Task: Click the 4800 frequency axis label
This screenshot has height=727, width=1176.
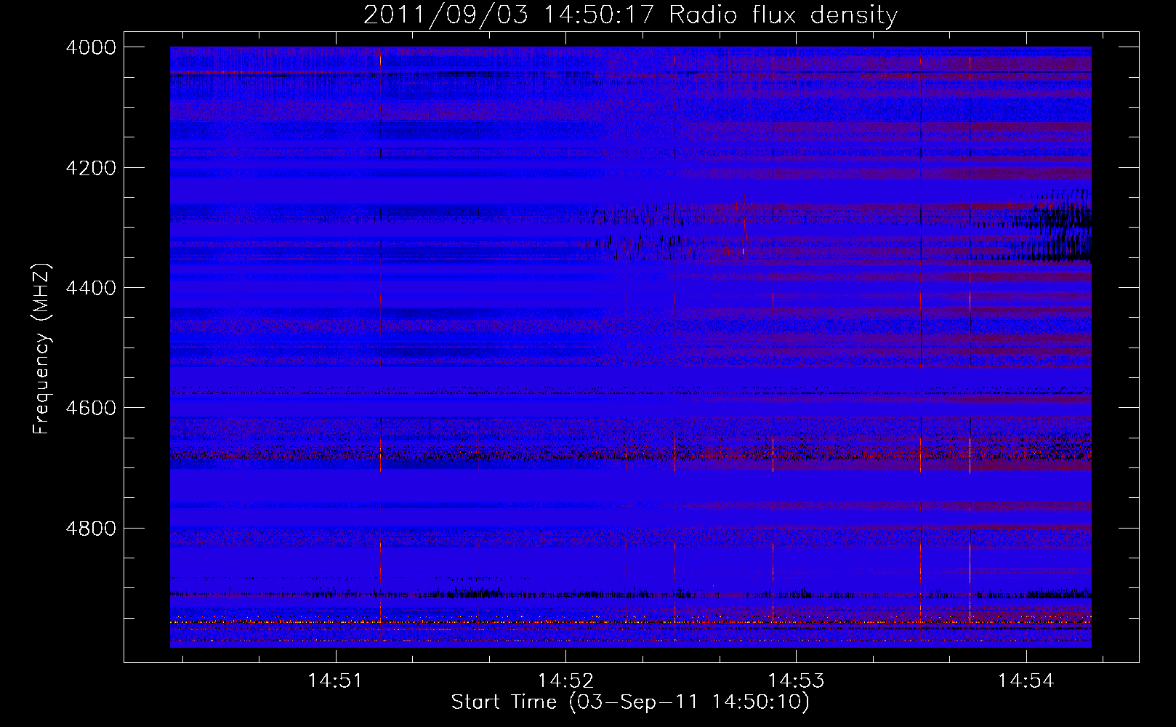Action: tap(90, 529)
